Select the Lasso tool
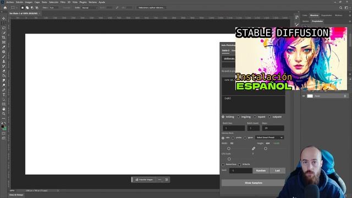 (4, 28)
